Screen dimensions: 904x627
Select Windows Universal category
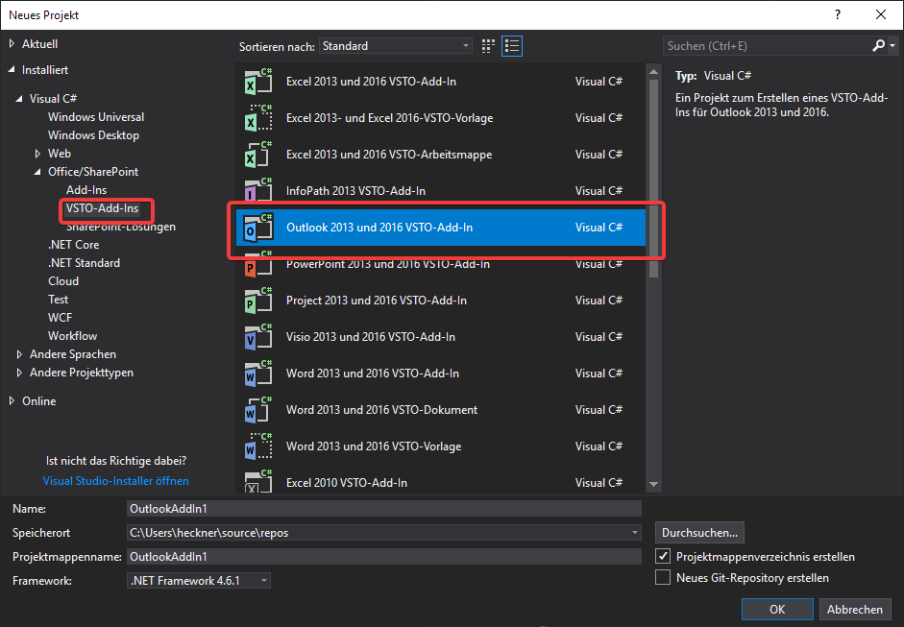(96, 117)
